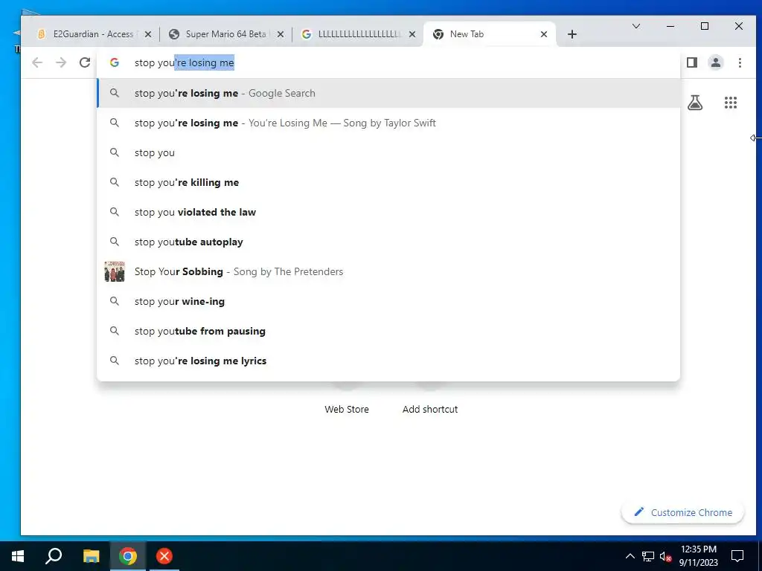Open the tab search chevron
762x571 pixels.
(x=635, y=26)
